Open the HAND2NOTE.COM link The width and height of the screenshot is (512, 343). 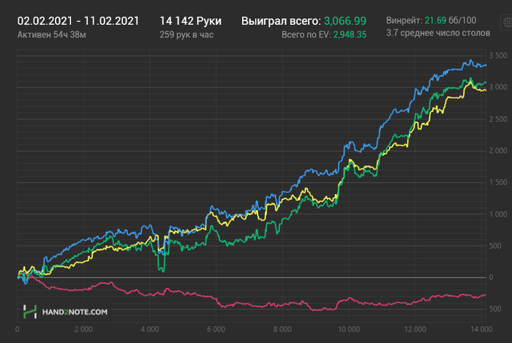click(x=75, y=312)
